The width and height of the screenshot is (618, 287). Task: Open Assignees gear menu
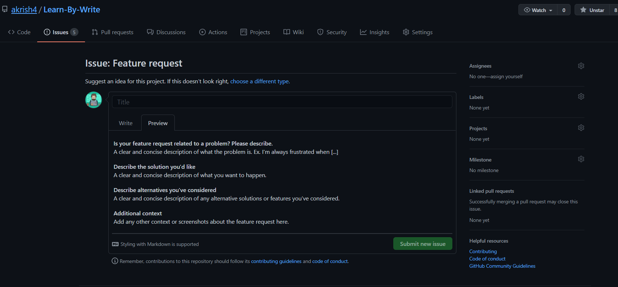(581, 66)
